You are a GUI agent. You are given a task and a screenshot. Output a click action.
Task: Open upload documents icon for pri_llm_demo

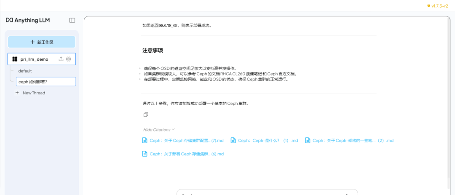pos(61,59)
